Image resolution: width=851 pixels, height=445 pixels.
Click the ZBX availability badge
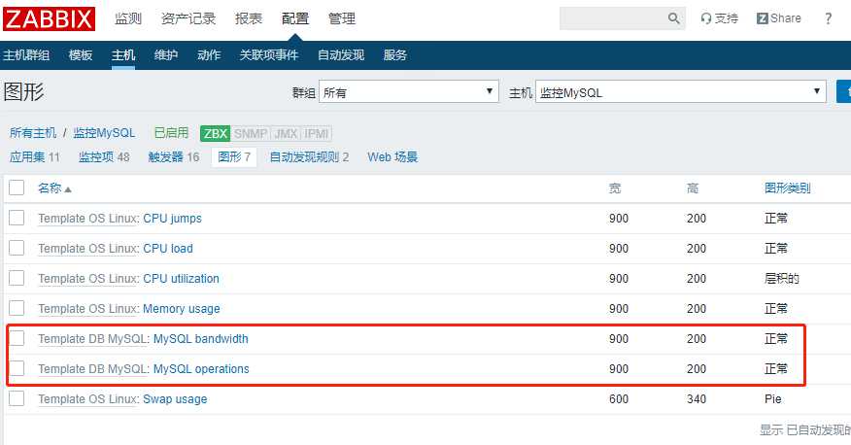tap(216, 133)
